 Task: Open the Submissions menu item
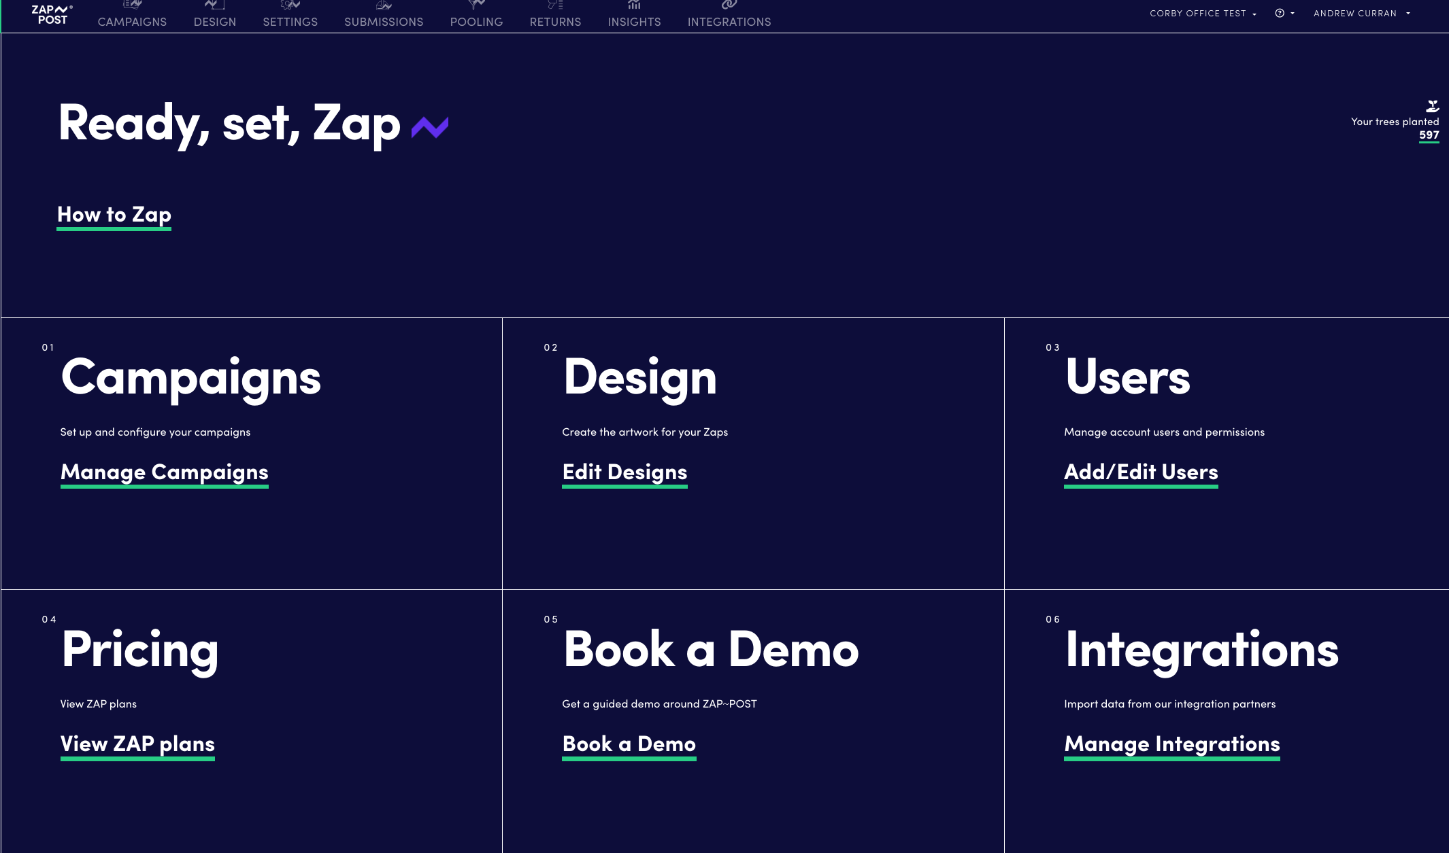[x=384, y=22]
